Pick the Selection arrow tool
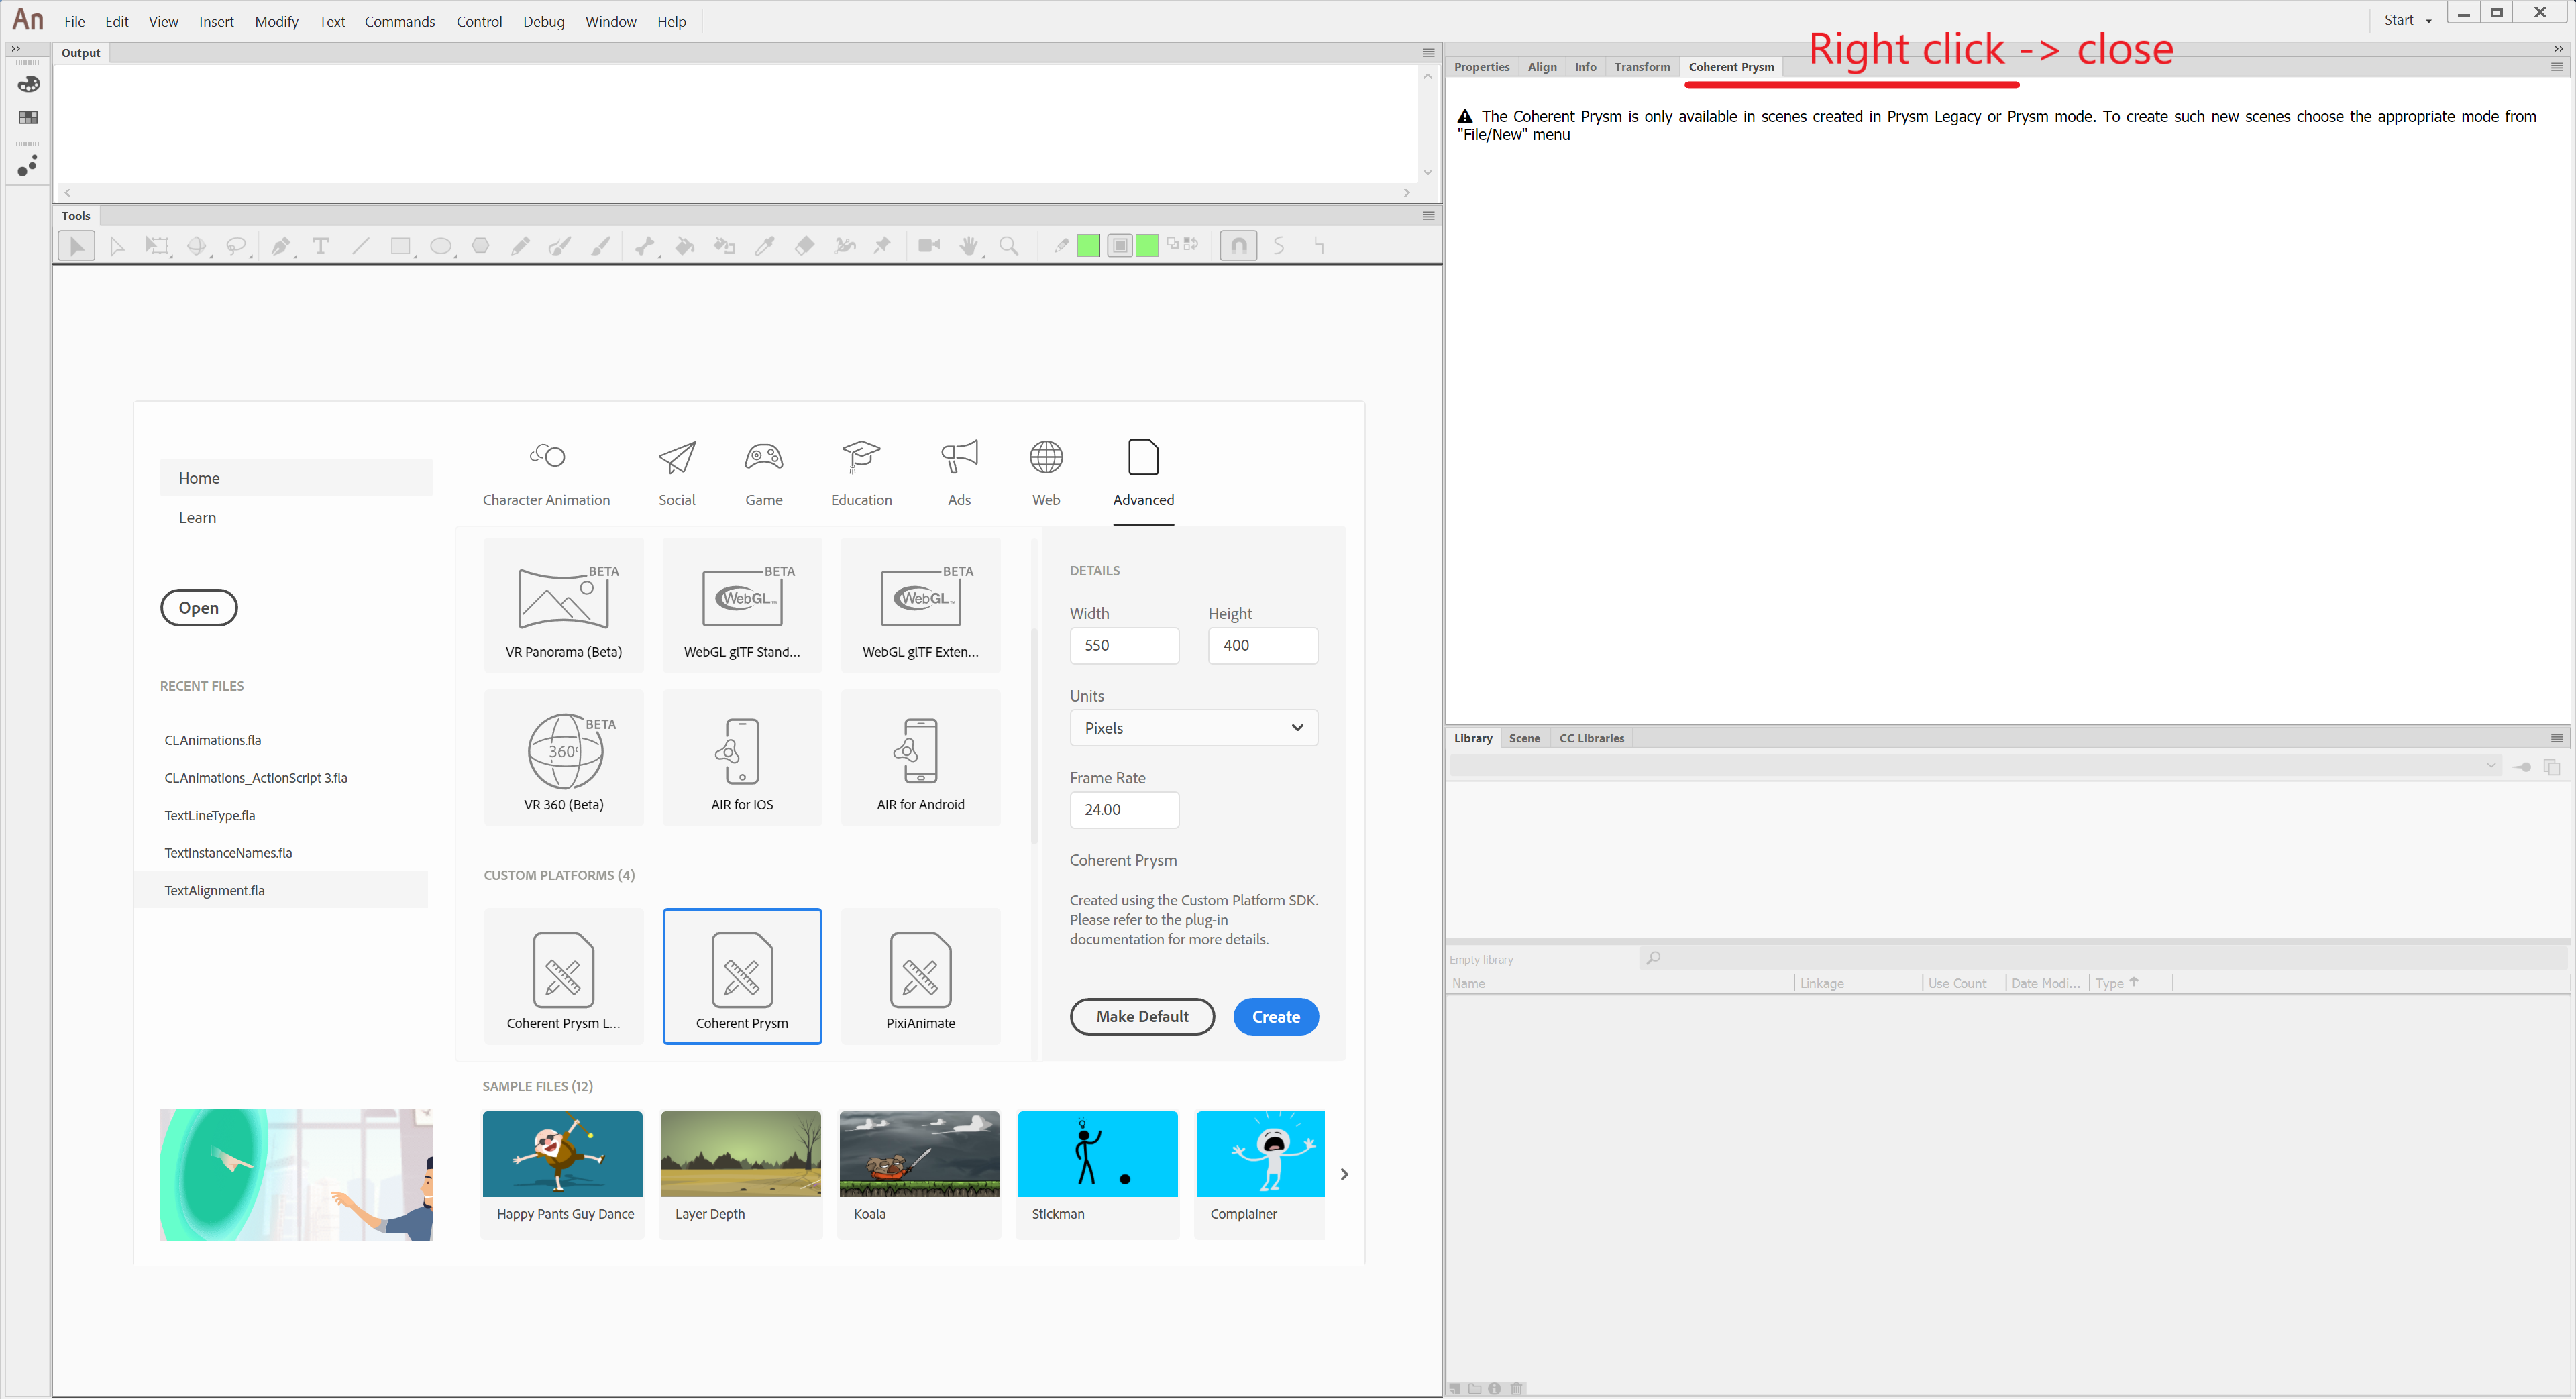Viewport: 2576px width, 1399px height. [77, 246]
